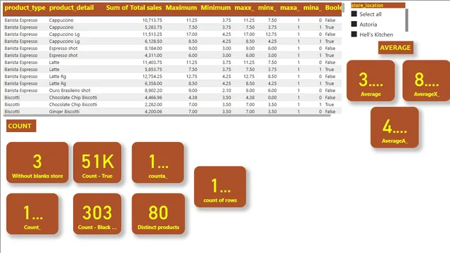Viewport: 450px width, 253px height.
Task: Sort by Maximum column header
Action: pyautogui.click(x=181, y=8)
